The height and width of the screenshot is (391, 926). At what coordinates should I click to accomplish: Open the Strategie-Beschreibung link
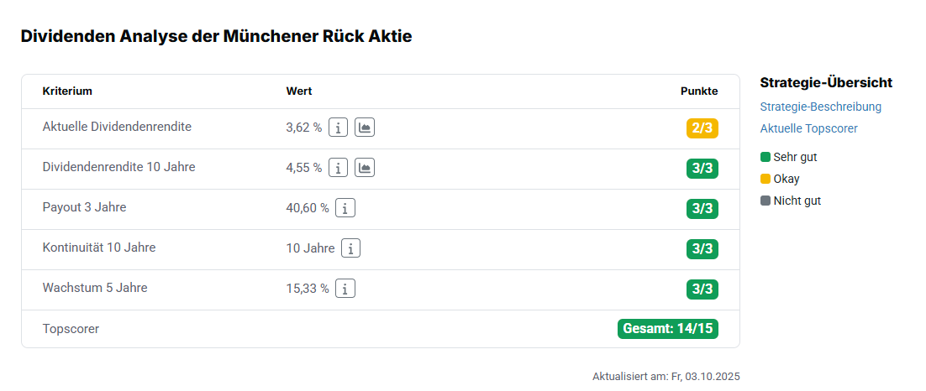point(820,107)
